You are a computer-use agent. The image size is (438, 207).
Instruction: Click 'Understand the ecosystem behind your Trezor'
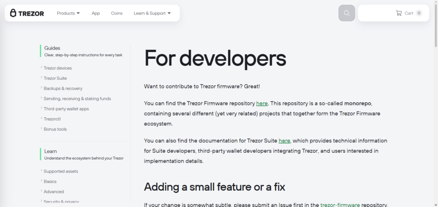[x=84, y=158]
